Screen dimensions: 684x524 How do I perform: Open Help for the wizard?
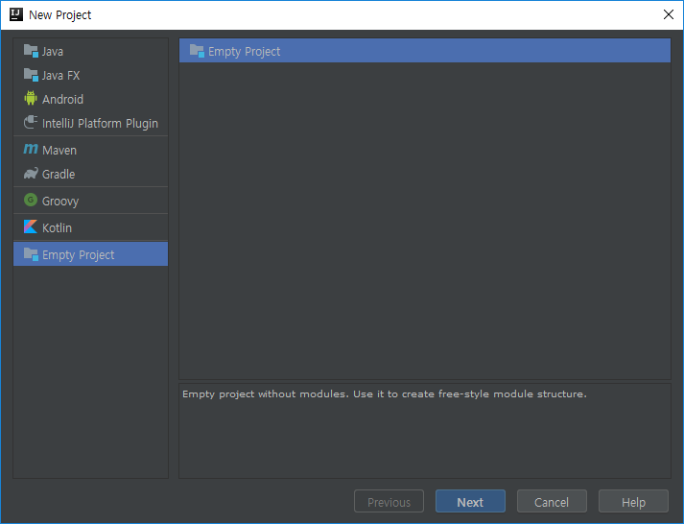pyautogui.click(x=633, y=501)
